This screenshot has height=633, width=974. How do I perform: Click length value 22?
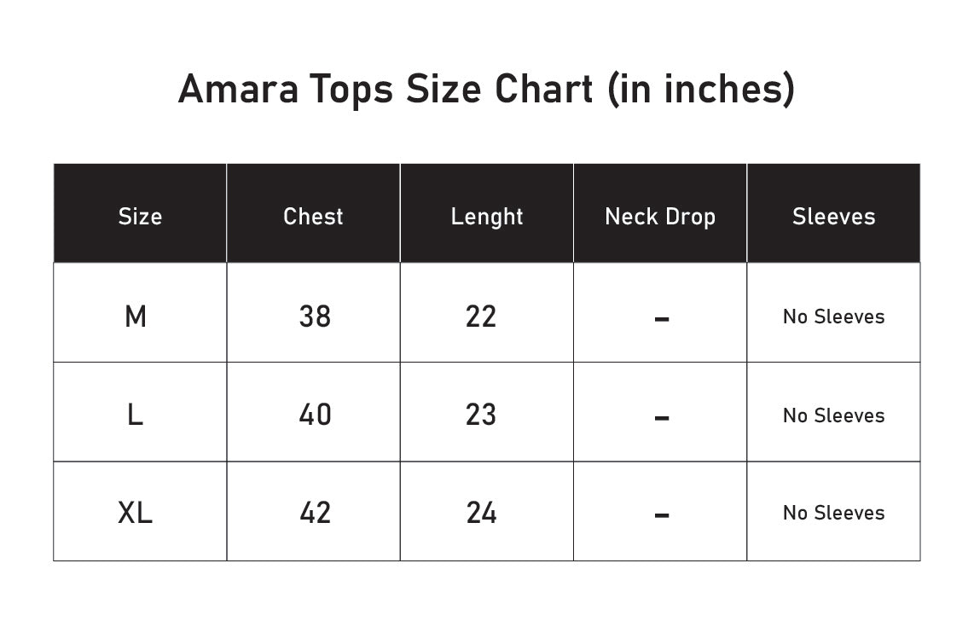tap(481, 316)
